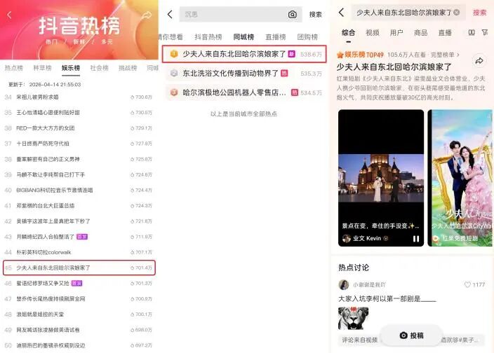Pause the playing video preview
The height and width of the screenshot is (353, 494).
coord(416,239)
